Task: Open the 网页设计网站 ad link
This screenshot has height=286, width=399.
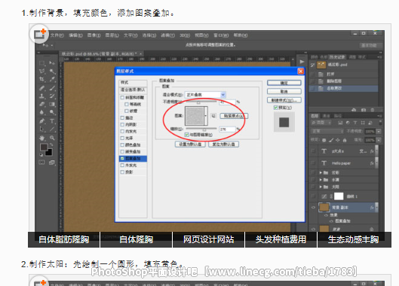Action: click(x=208, y=239)
